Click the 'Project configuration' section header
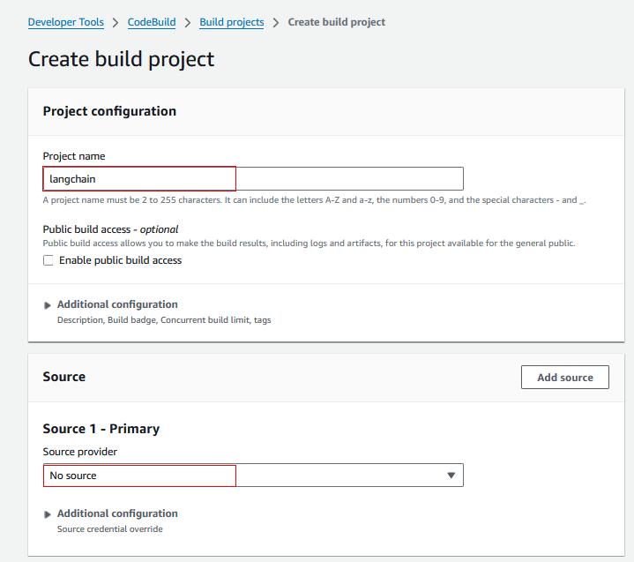Viewport: 634px width, 562px height. click(x=109, y=111)
